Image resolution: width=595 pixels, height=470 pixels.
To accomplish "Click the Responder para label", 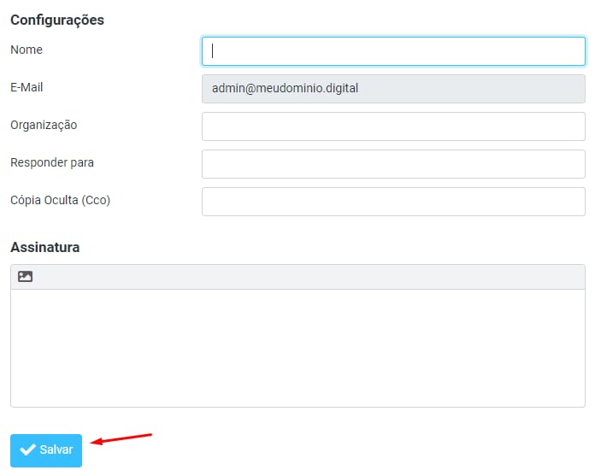I will pyautogui.click(x=52, y=162).
